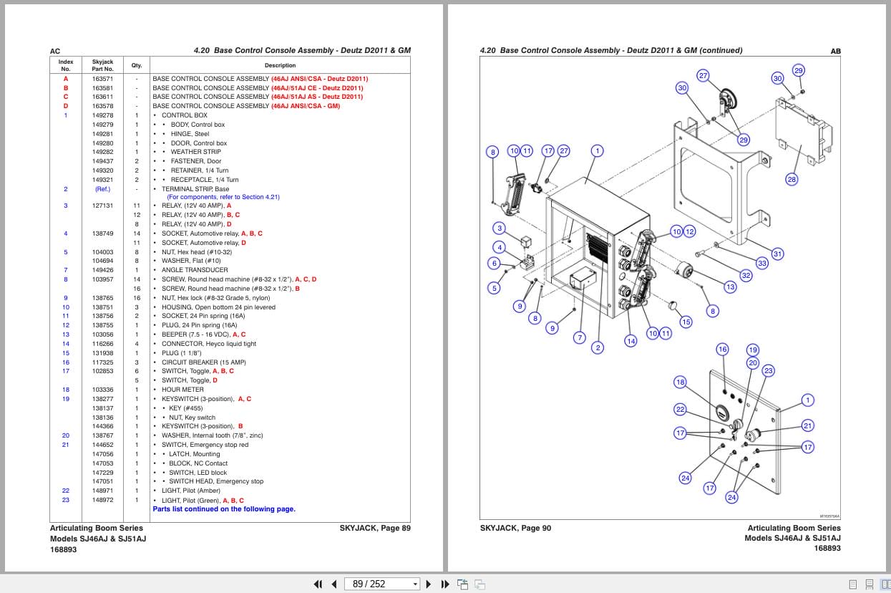Open the page number dropdown list
Image resolution: width=891 pixels, height=593 pixels.
[414, 584]
